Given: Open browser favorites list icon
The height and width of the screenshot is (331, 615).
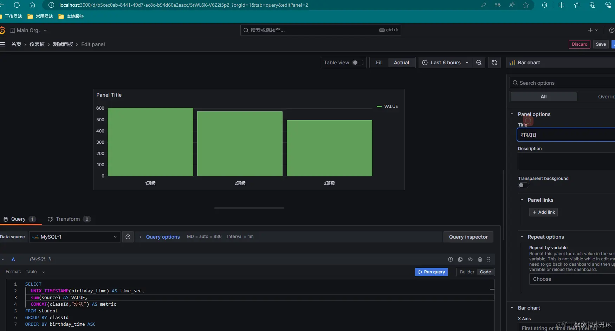Looking at the screenshot, I should [x=577, y=5].
